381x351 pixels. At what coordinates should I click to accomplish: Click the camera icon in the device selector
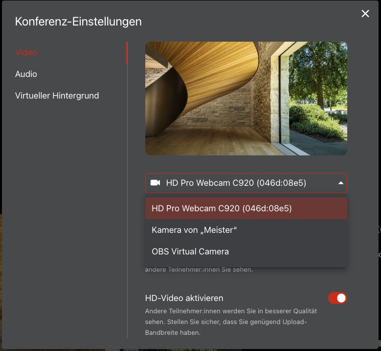156,183
